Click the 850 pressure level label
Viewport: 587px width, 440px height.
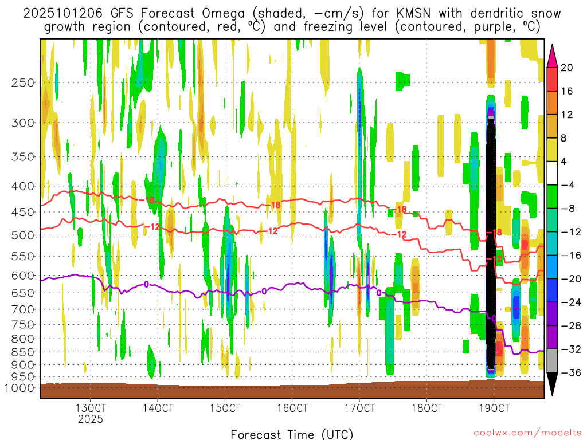click(x=23, y=352)
